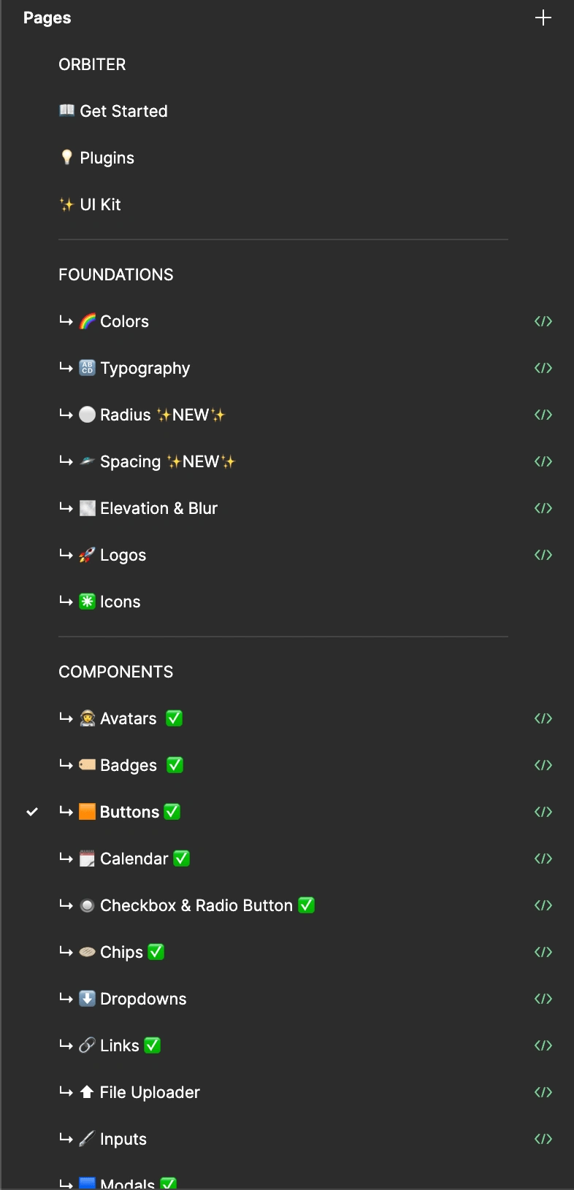Open the Get Started page
This screenshot has width=574, height=1190.
[x=123, y=111]
